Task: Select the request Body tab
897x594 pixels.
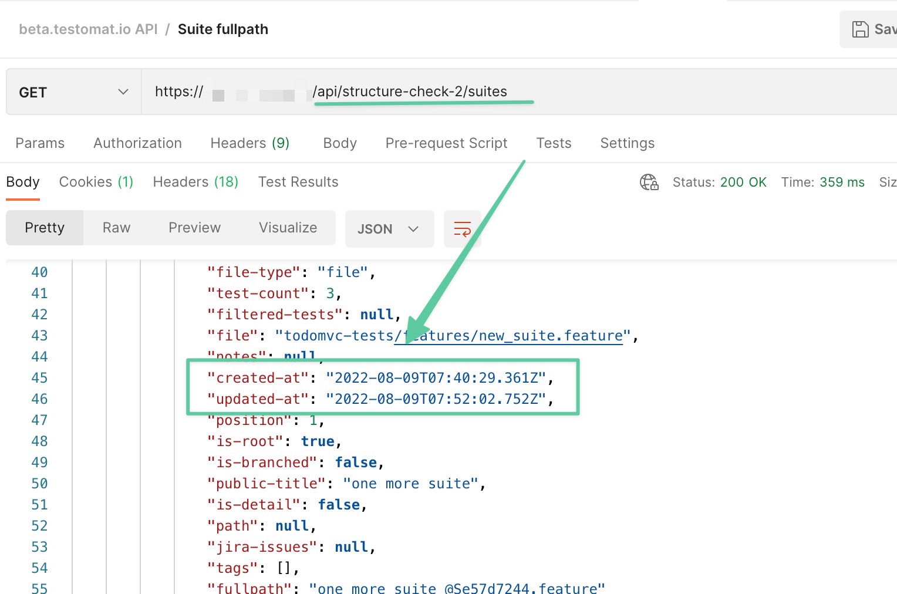Action: point(340,143)
